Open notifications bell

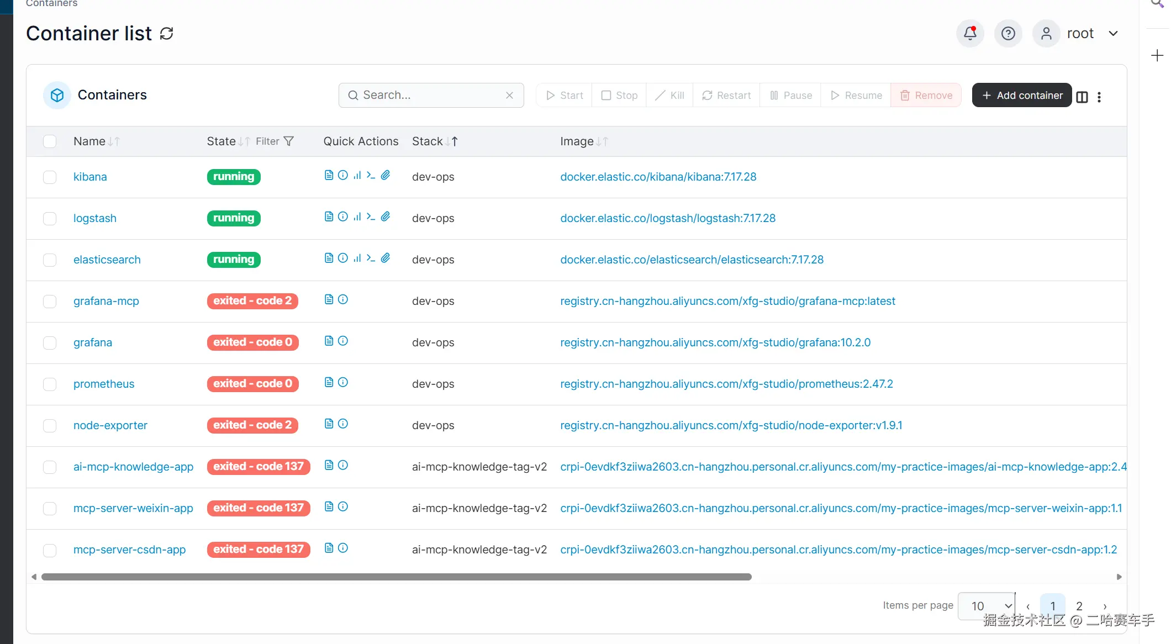click(x=970, y=34)
